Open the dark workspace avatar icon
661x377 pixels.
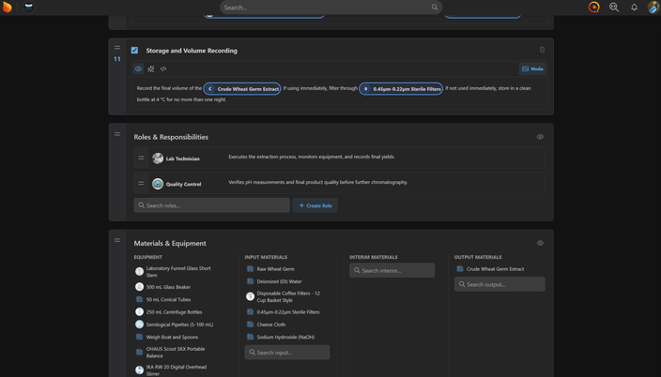[28, 8]
